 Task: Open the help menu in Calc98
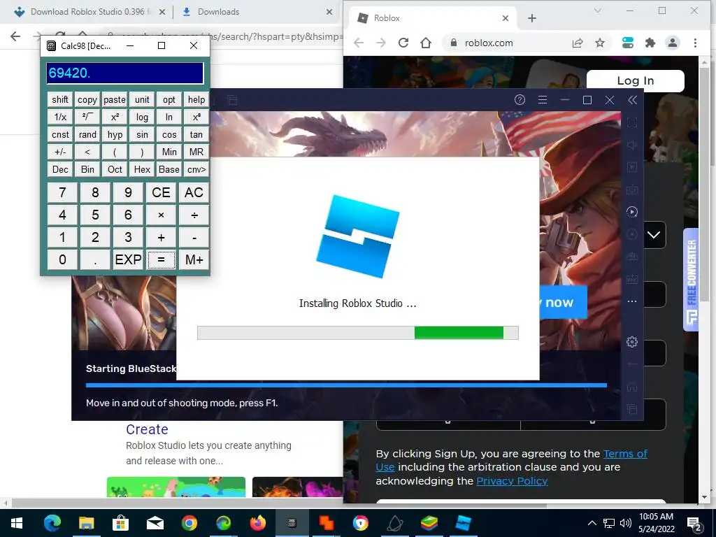tap(196, 99)
